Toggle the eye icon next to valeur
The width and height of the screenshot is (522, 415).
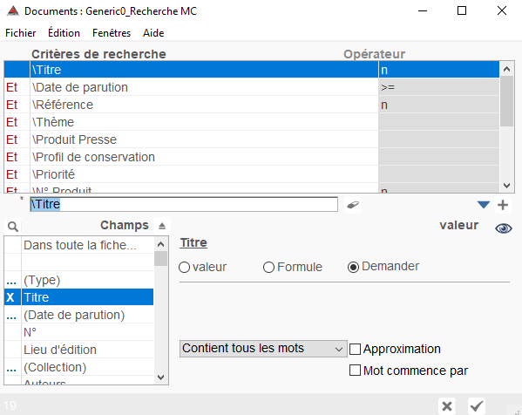point(504,228)
